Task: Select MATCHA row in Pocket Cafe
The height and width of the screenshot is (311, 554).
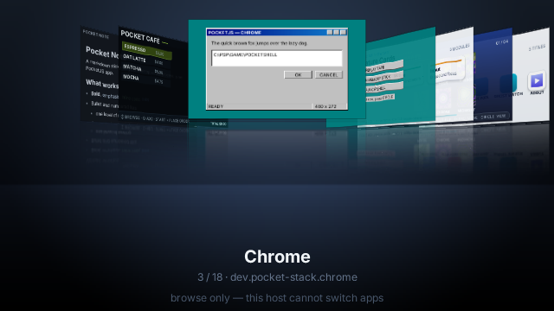Action: pyautogui.click(x=146, y=70)
